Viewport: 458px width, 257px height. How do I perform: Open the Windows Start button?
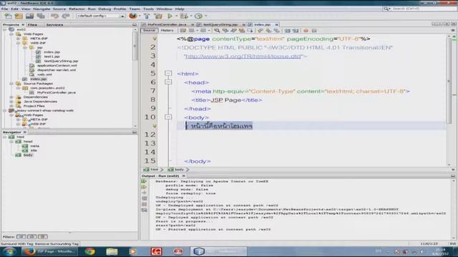pos(9,251)
